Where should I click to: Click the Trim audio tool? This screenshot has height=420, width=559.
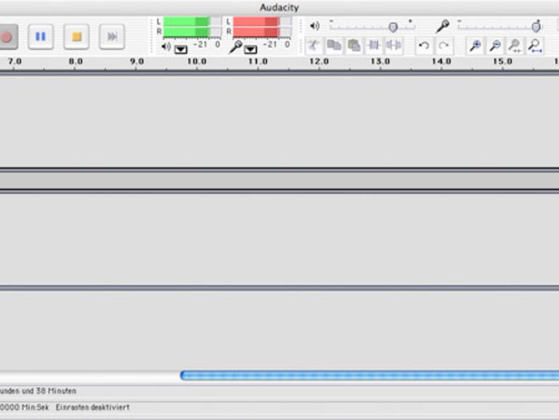point(374,45)
